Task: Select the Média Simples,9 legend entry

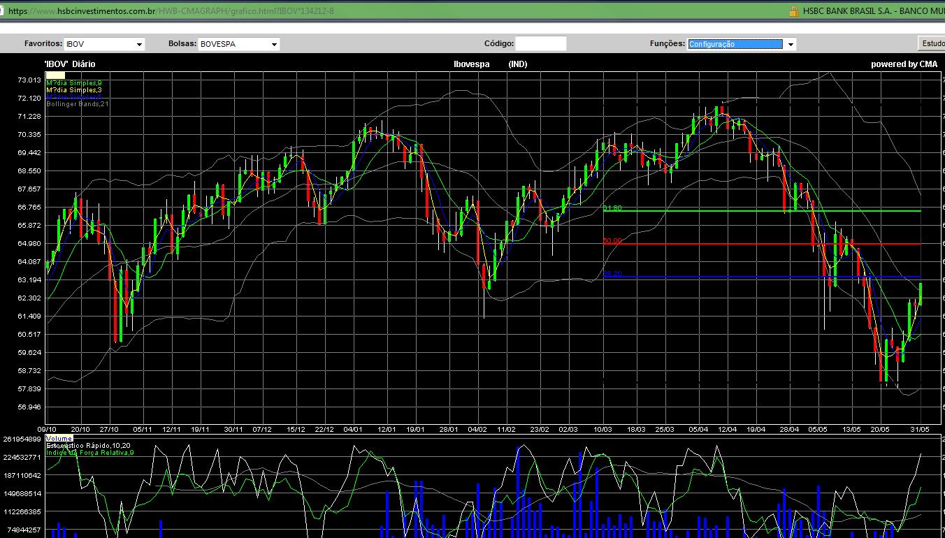Action: (x=74, y=83)
